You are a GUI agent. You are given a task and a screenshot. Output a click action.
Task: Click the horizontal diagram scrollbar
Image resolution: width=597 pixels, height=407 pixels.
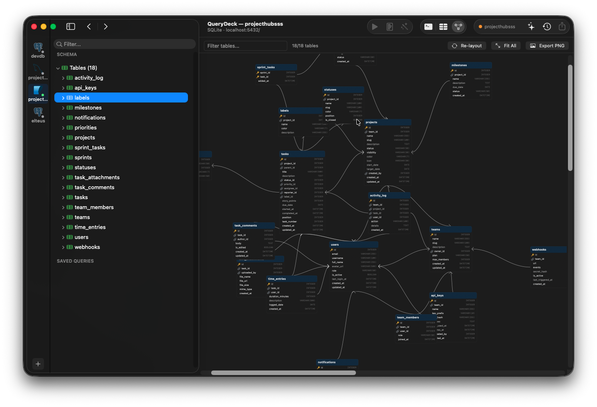pos(283,373)
